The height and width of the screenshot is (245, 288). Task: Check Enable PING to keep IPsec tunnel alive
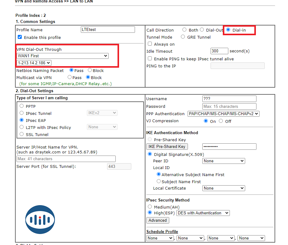[150, 58]
